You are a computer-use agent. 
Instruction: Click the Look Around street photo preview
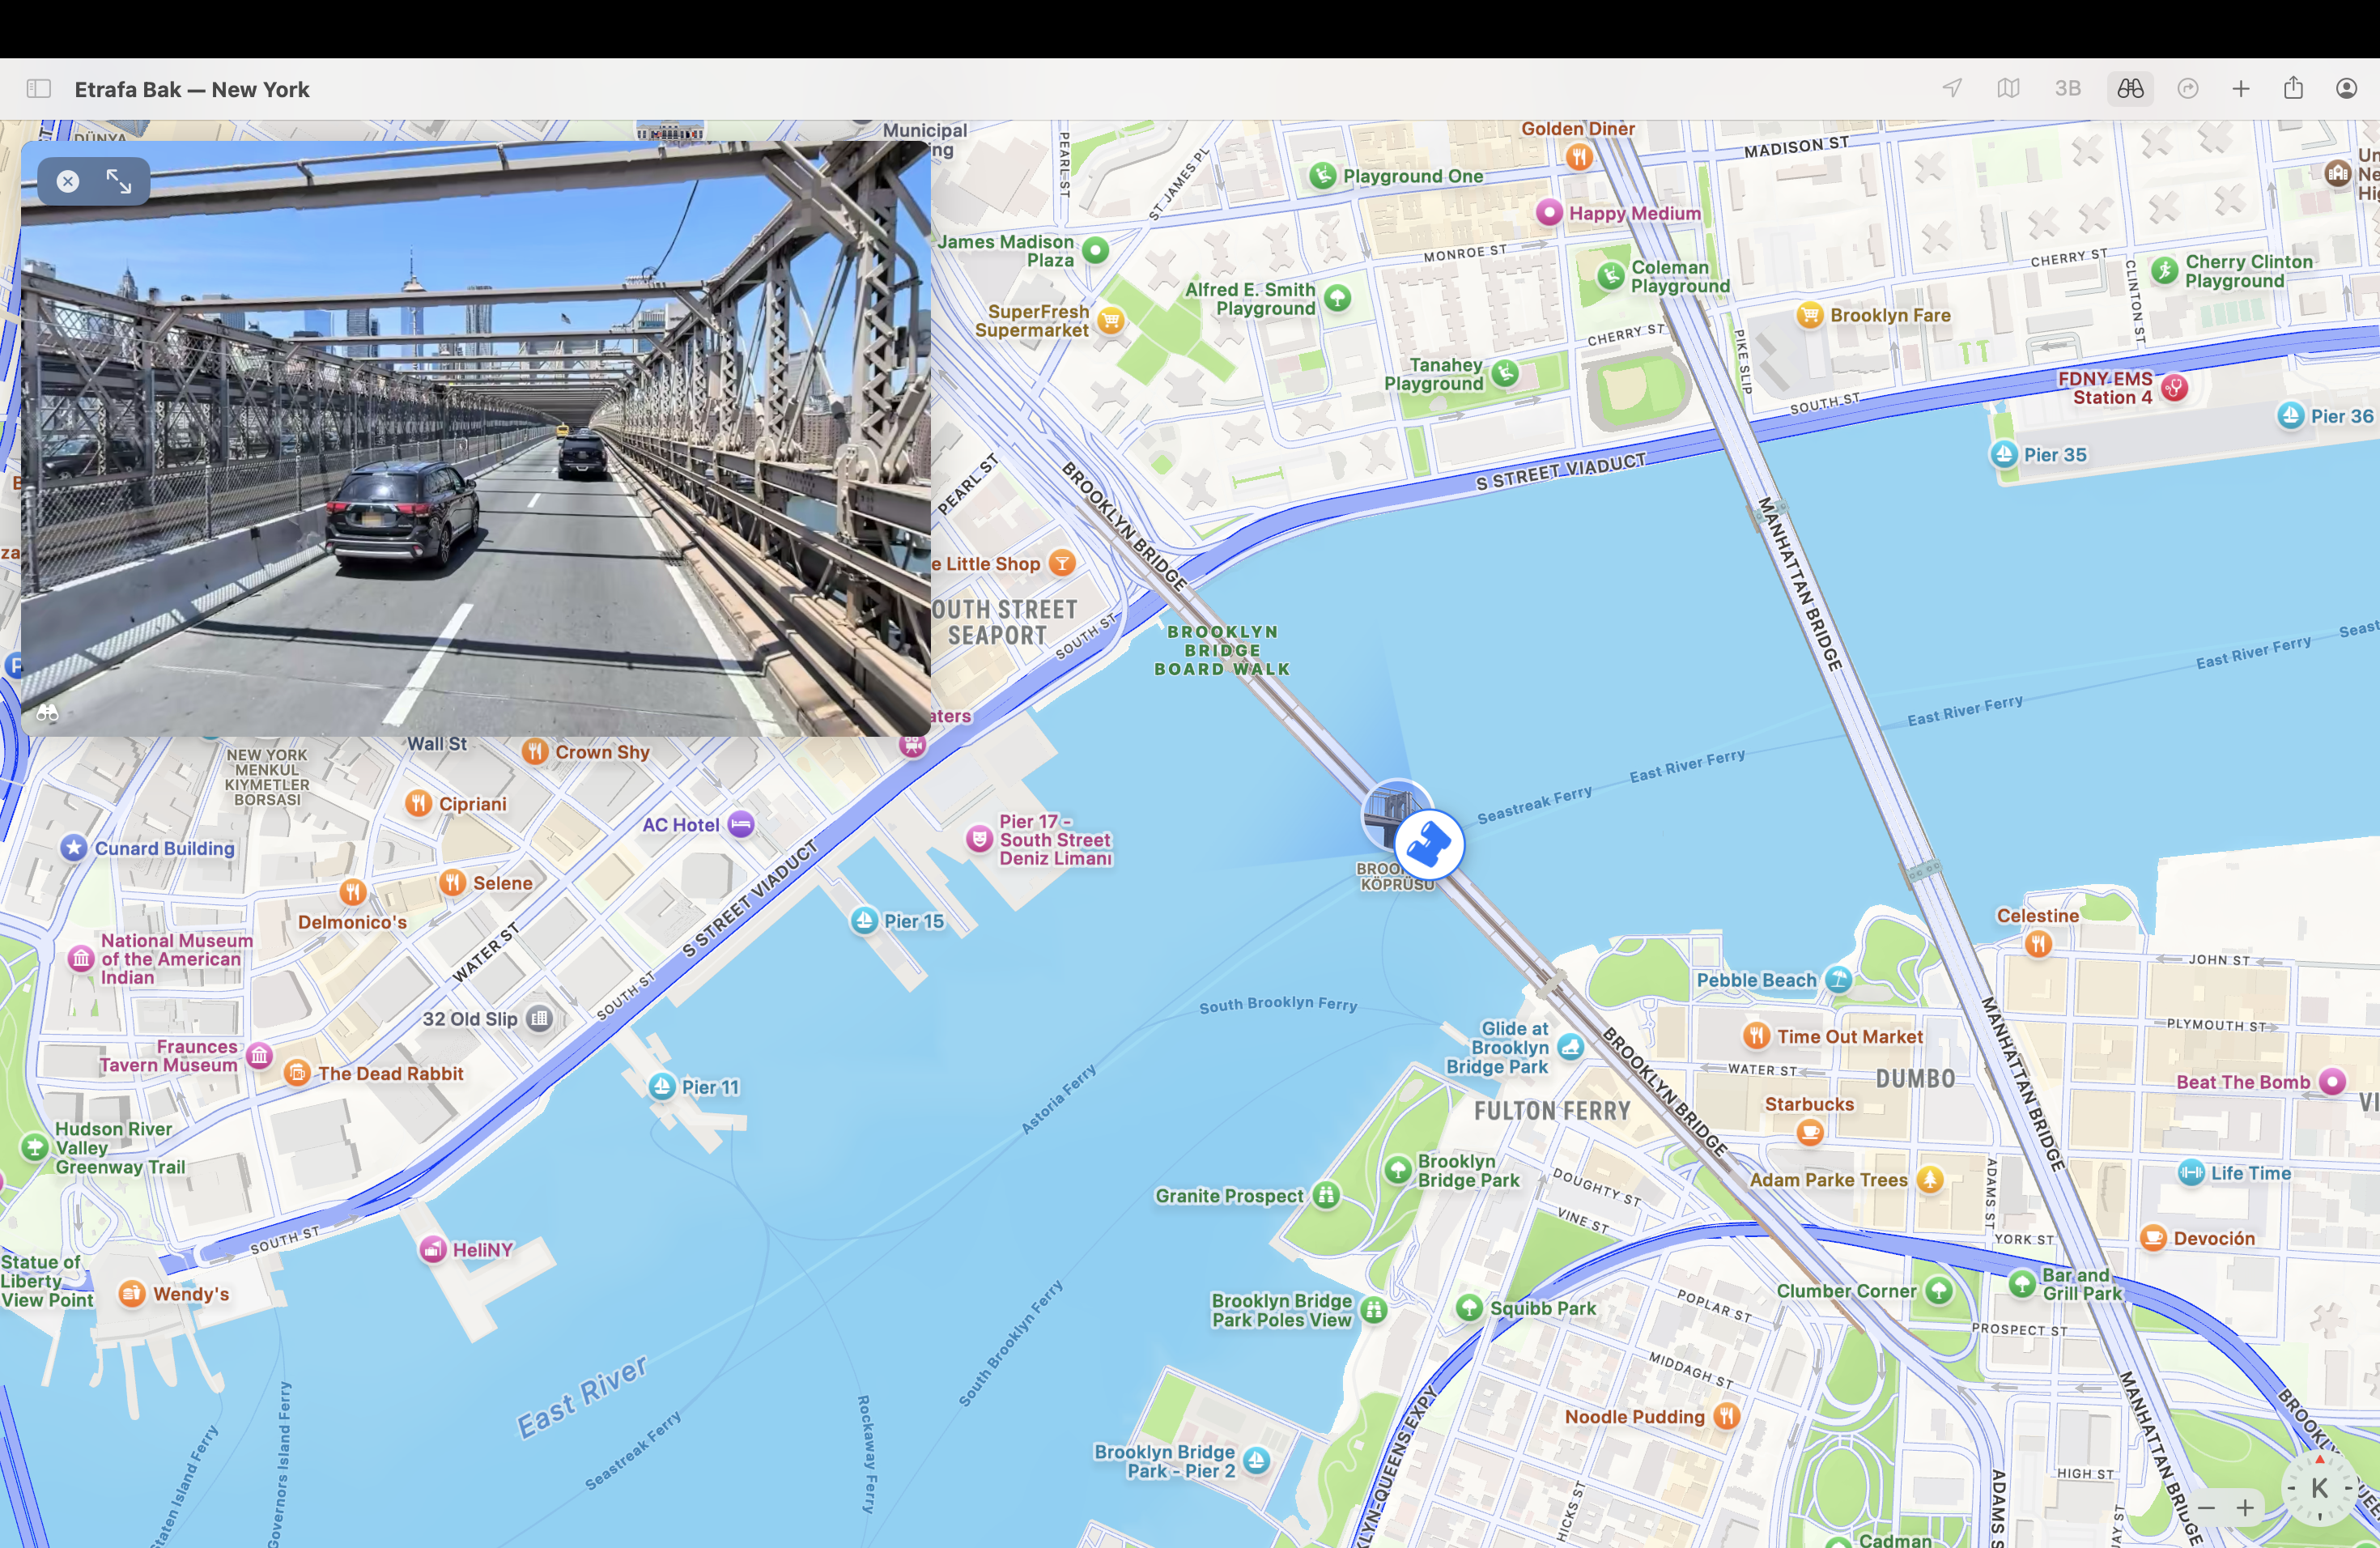coord(476,439)
